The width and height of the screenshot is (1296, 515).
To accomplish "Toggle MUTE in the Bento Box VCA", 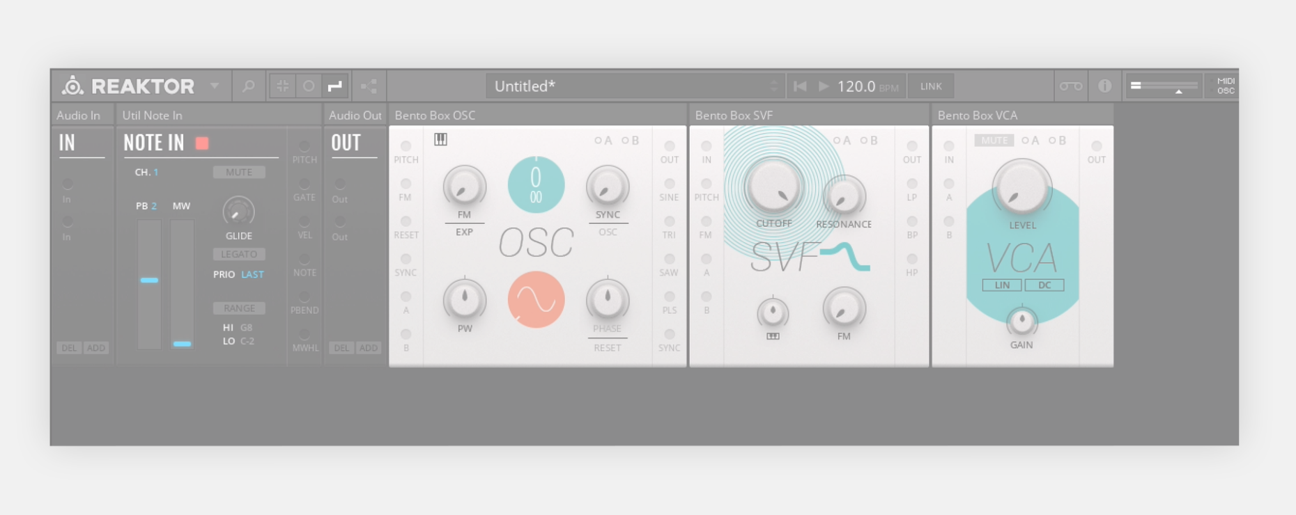I will point(994,141).
